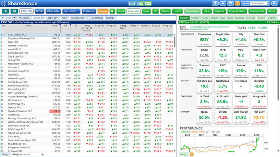Click the Investment Banking and Brokerage Services link
This screenshot has height=157, width=280.
(x=209, y=27)
